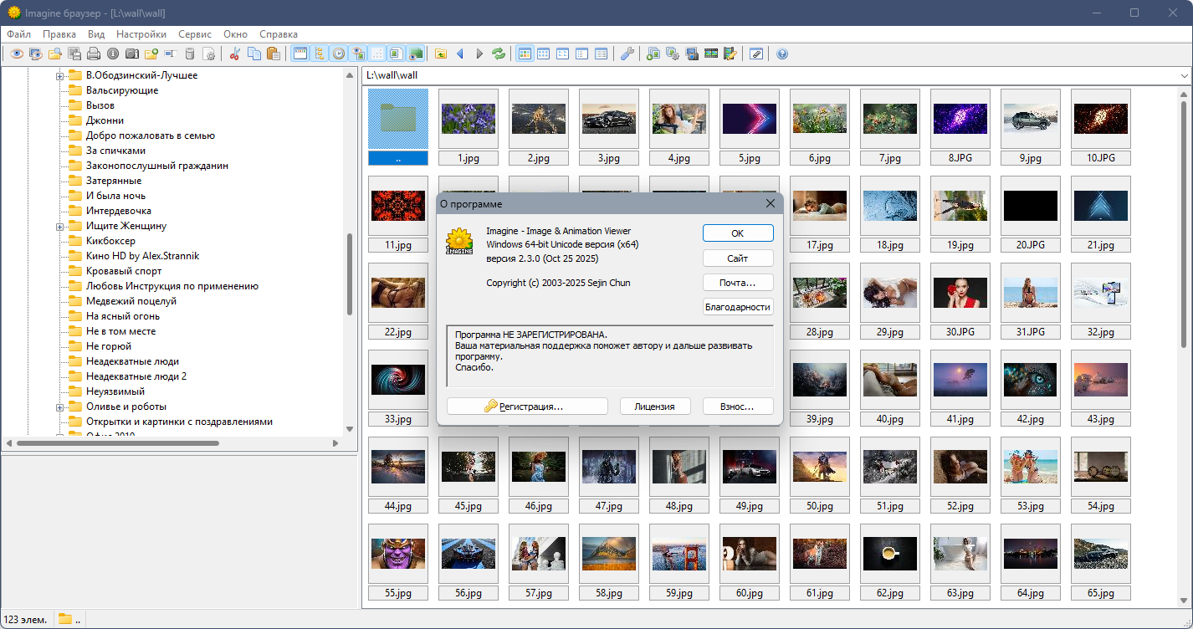Image resolution: width=1193 pixels, height=629 pixels.
Task: Click the green Refresh arrows icon
Action: pos(499,54)
